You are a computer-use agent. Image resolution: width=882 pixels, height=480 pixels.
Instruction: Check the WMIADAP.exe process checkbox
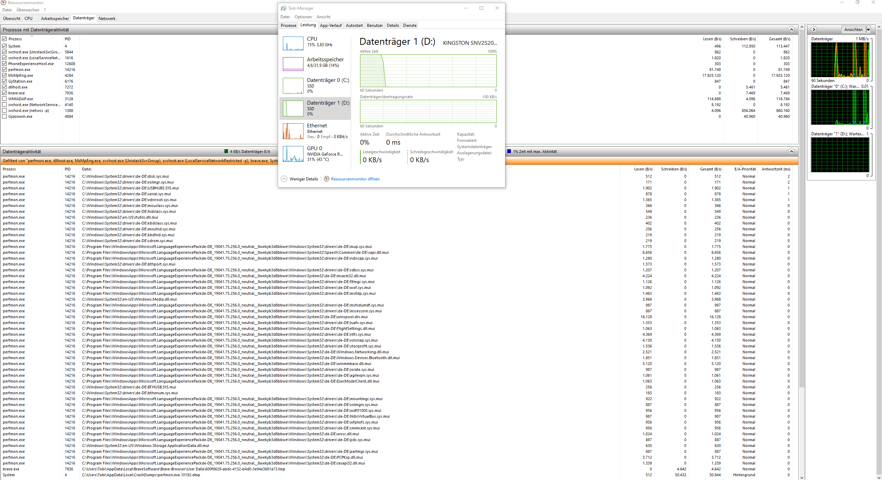(x=4, y=99)
